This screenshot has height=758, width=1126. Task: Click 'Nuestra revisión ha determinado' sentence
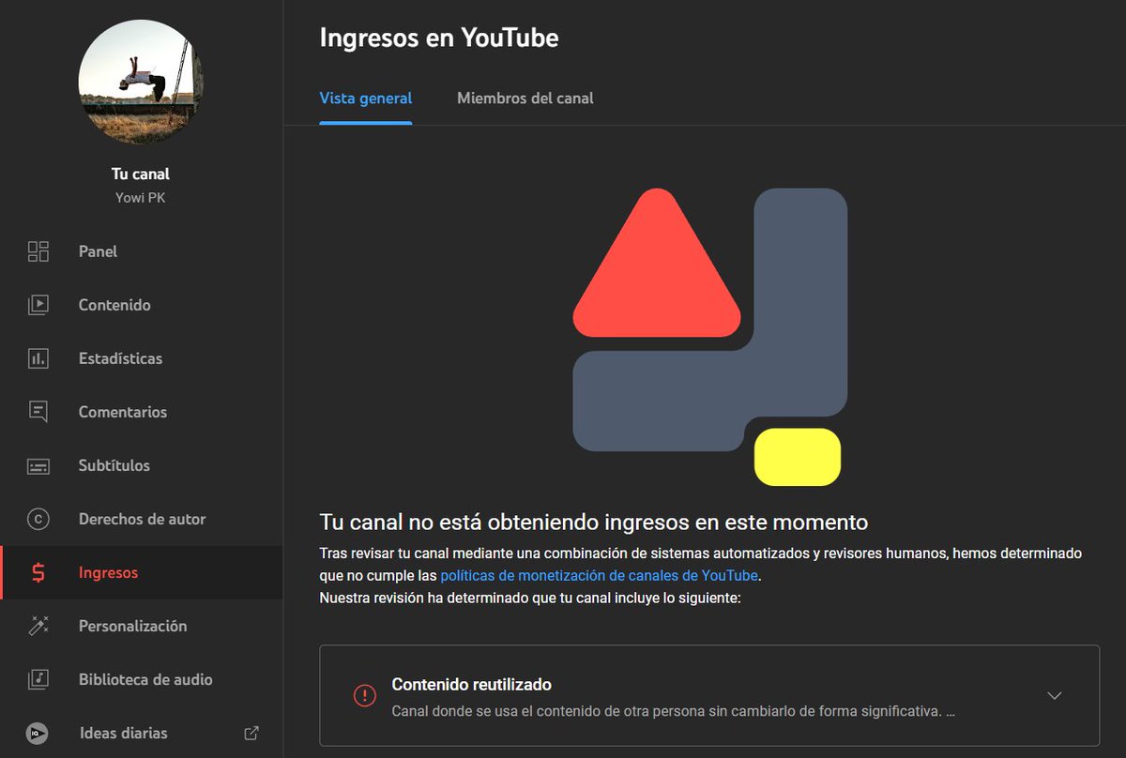tap(531, 597)
